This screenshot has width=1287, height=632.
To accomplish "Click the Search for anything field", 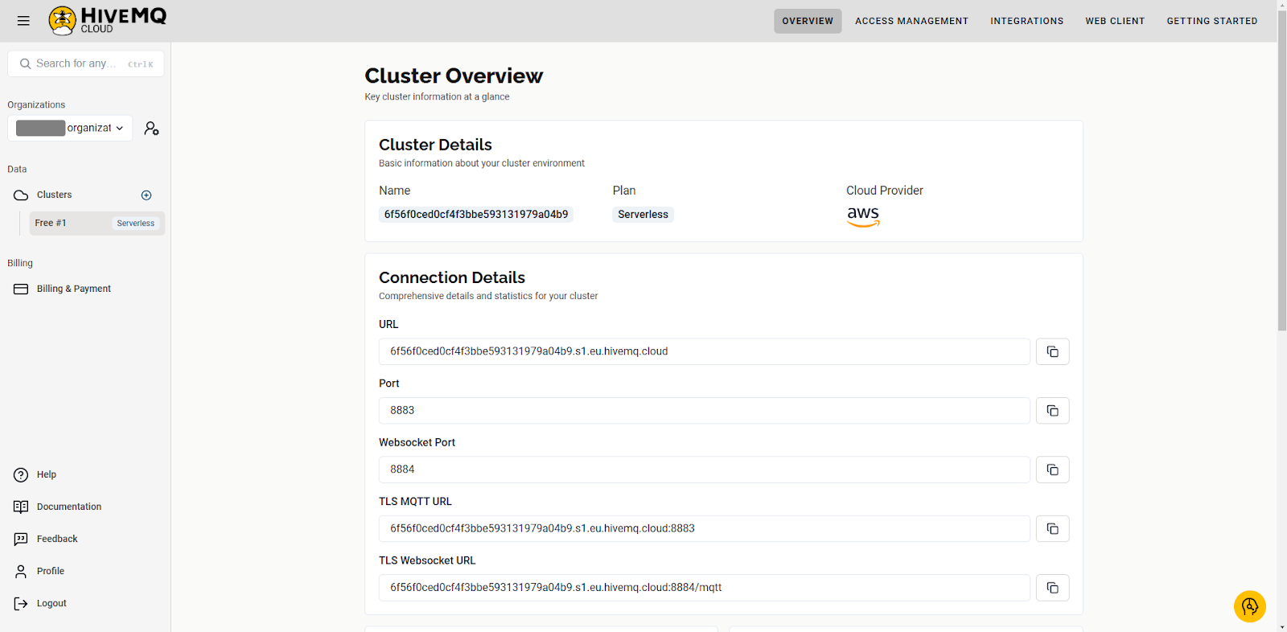I will pyautogui.click(x=86, y=64).
